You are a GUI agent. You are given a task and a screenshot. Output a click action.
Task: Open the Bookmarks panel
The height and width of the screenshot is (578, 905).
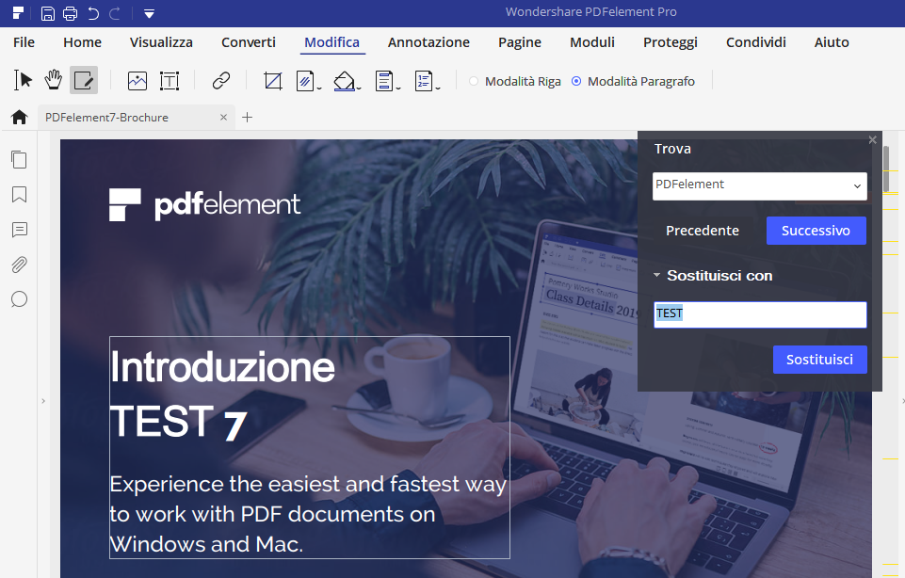19,195
